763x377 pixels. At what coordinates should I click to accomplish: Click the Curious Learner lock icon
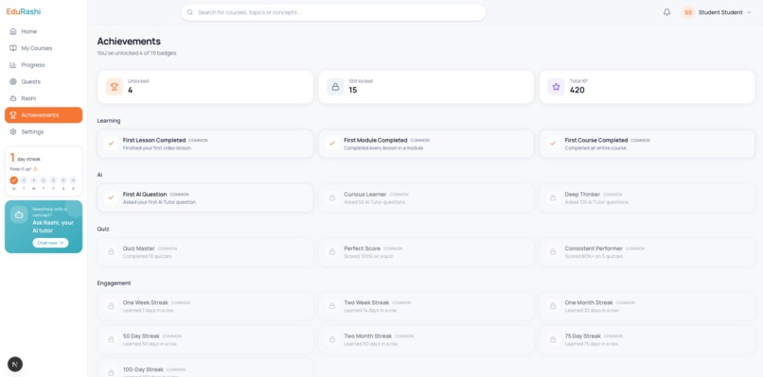(332, 197)
